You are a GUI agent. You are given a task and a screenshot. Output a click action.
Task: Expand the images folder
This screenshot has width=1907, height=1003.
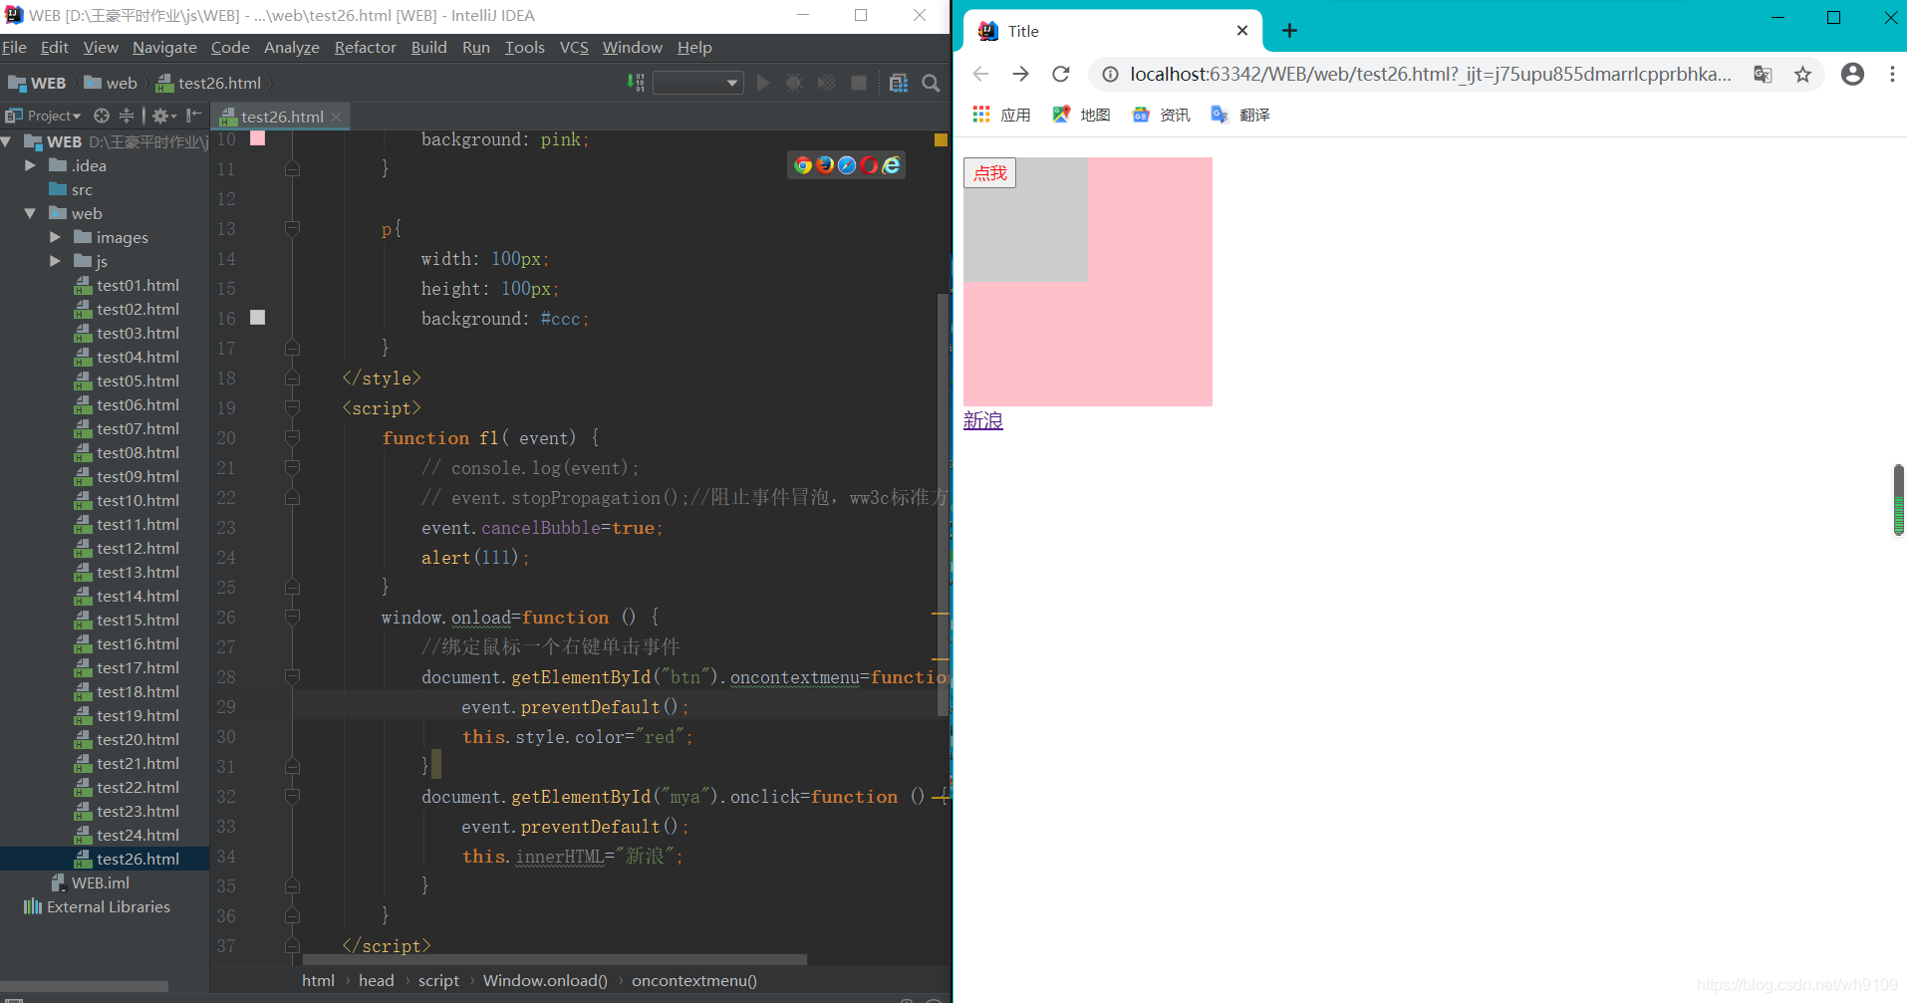[55, 237]
